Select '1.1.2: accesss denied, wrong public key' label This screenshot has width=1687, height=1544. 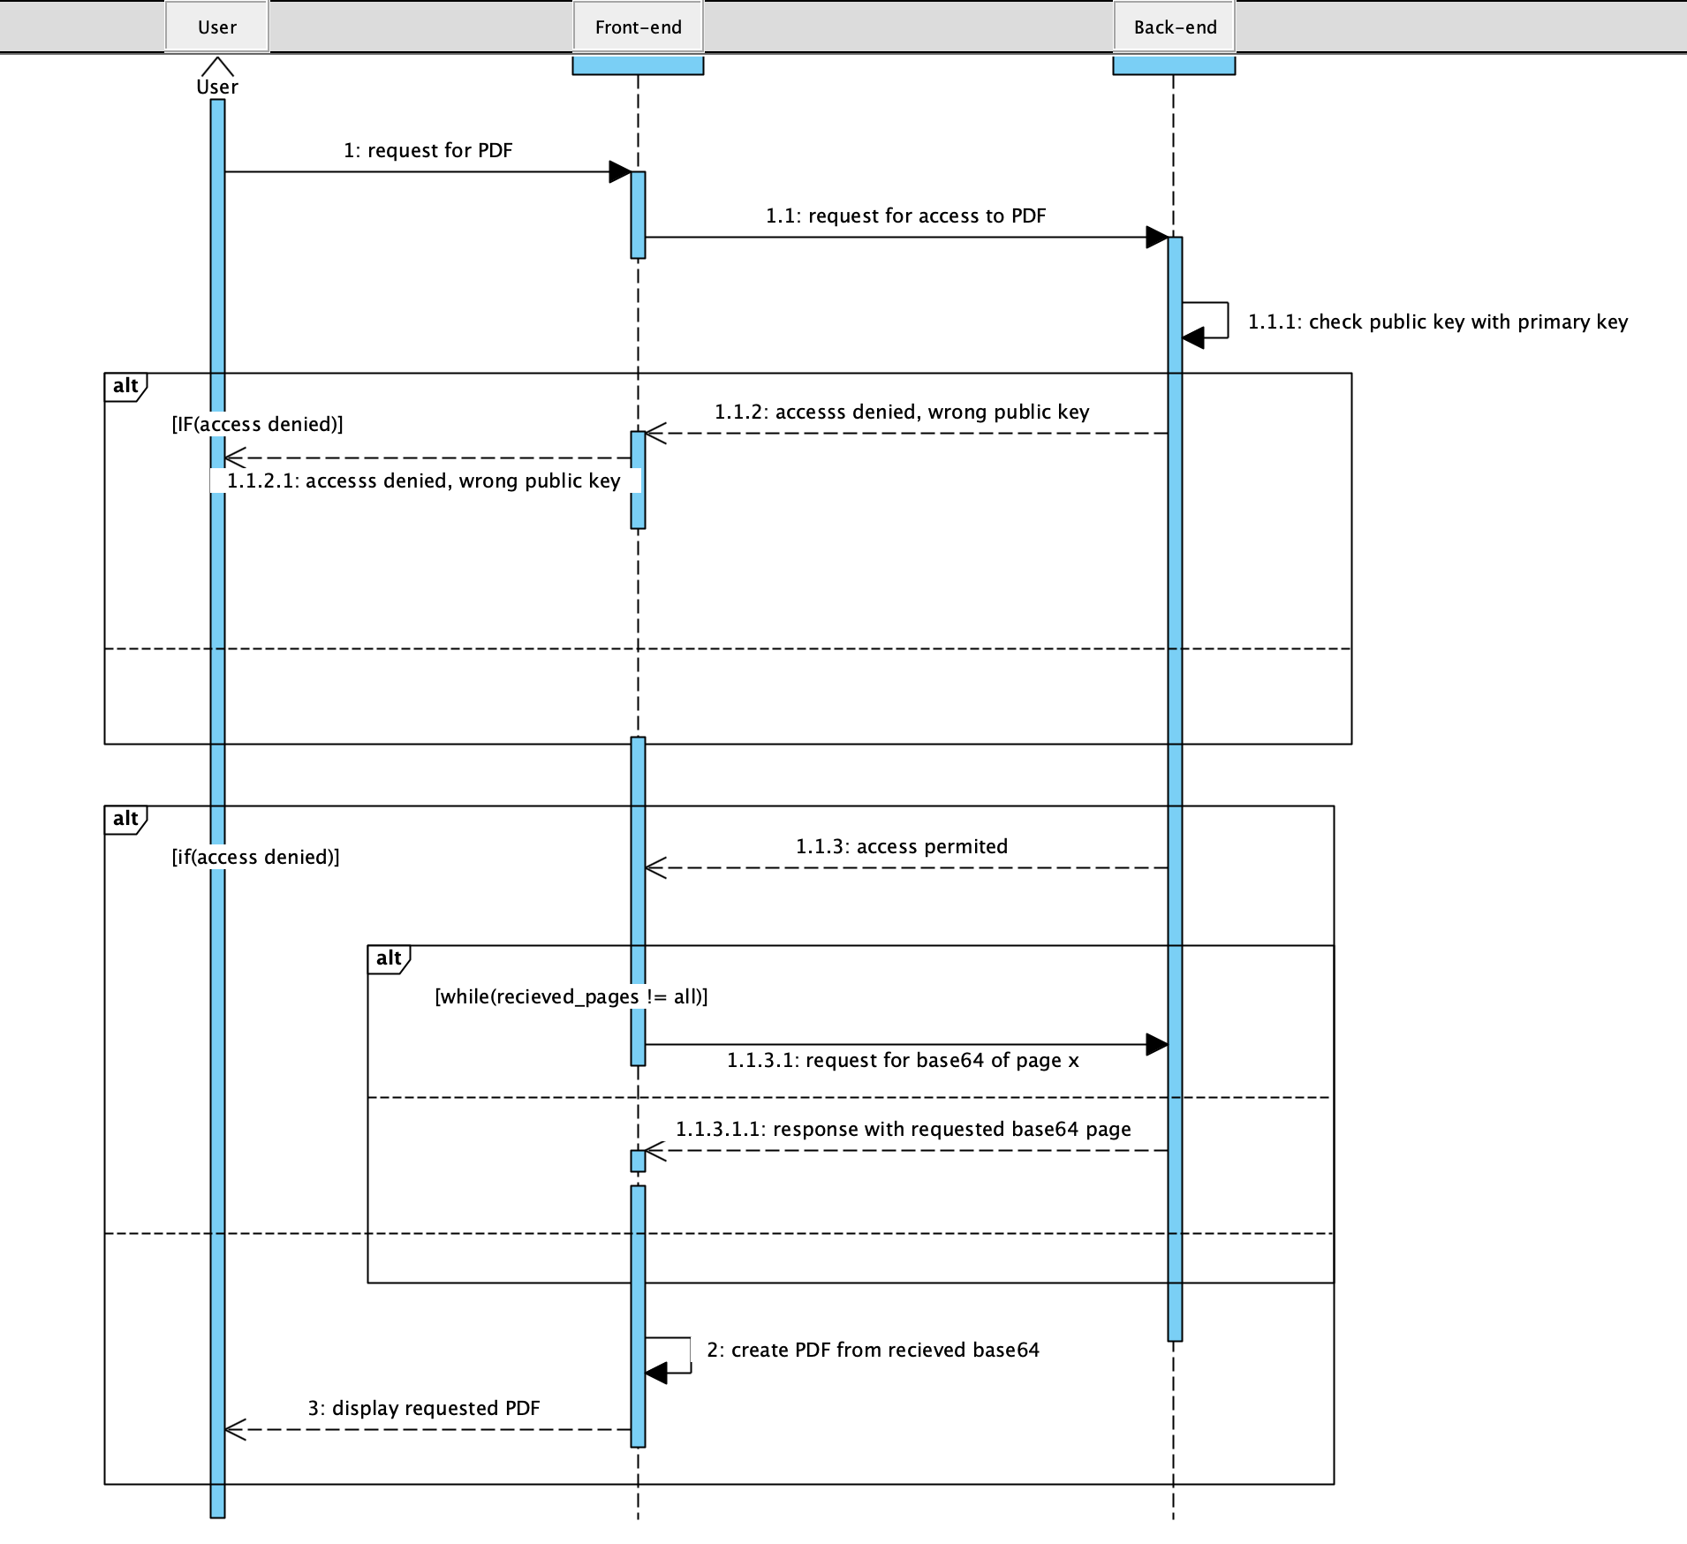[x=901, y=412]
